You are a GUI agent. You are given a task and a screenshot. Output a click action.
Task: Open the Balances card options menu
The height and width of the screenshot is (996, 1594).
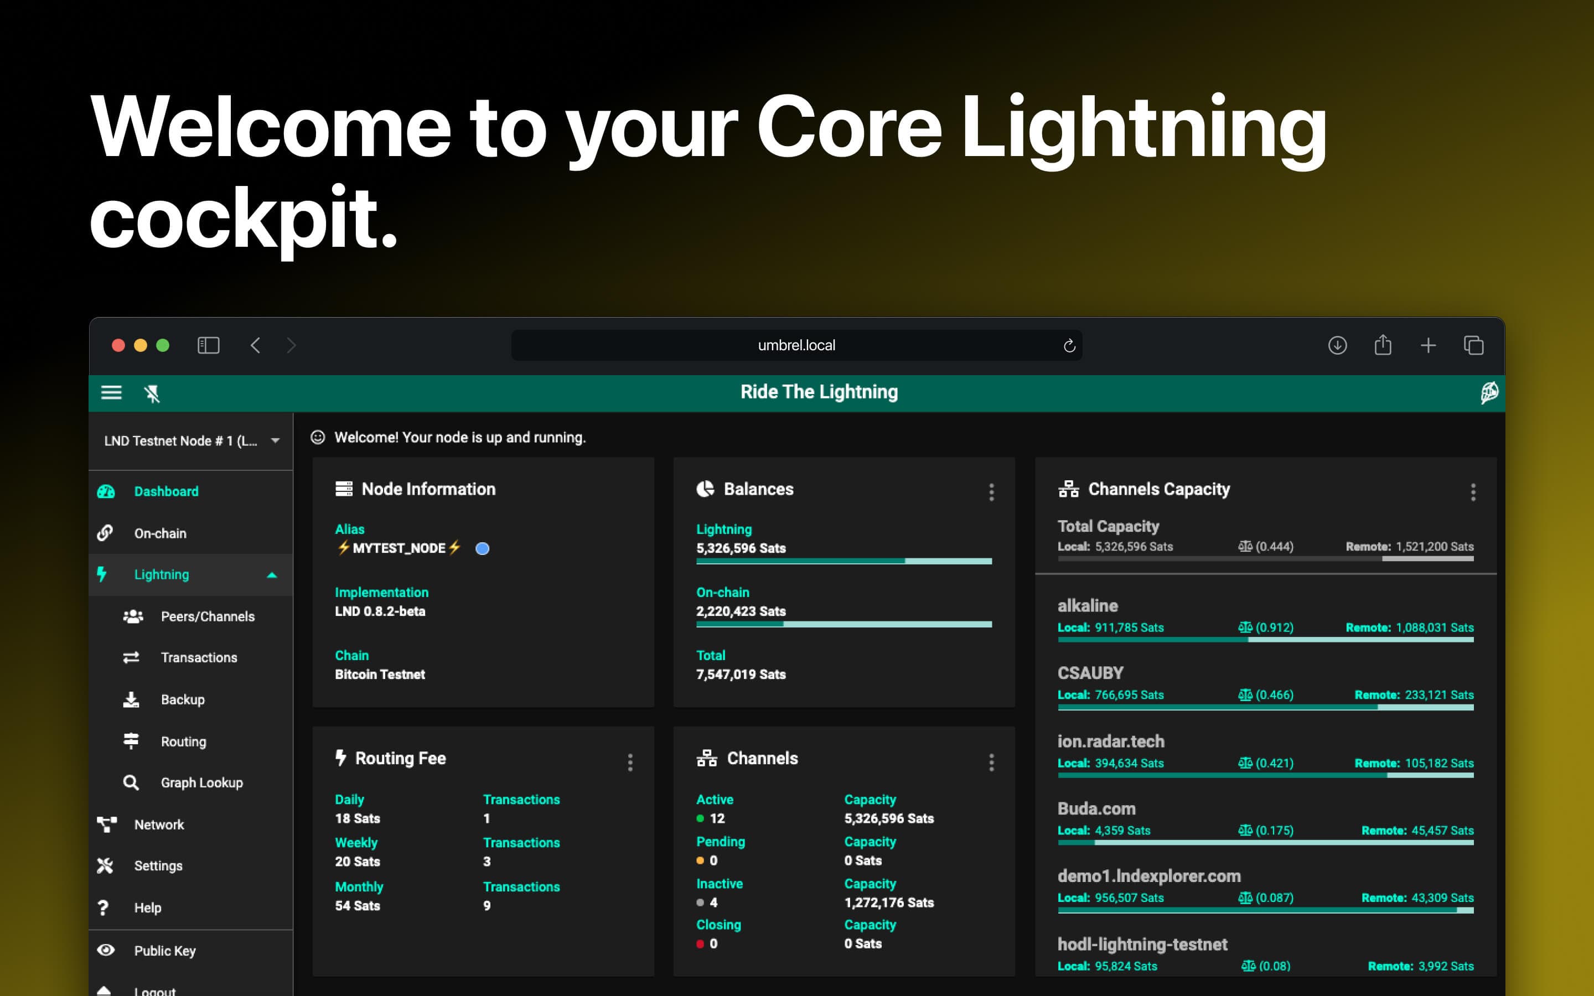pos(991,492)
